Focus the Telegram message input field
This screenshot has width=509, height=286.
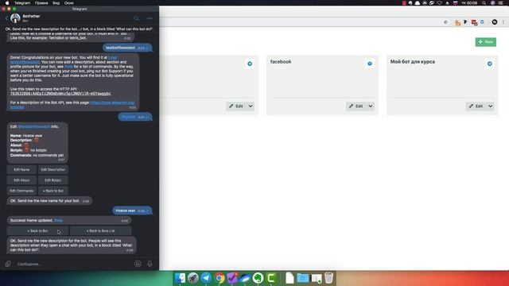click(74, 264)
